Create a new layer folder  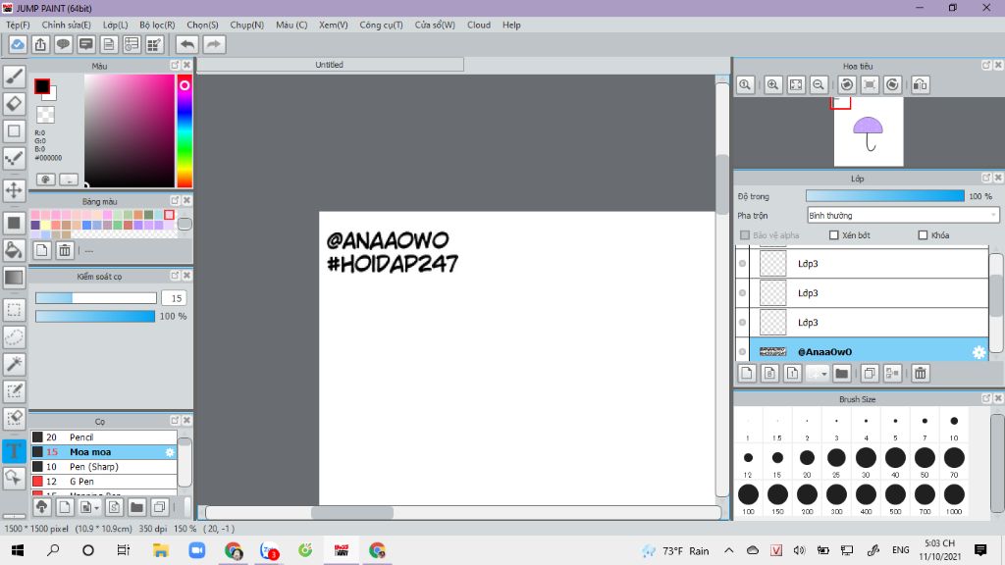tap(841, 374)
